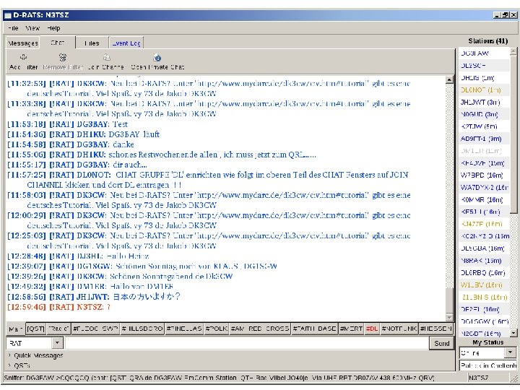
Task: Switch to the Chat tab
Action: point(58,43)
